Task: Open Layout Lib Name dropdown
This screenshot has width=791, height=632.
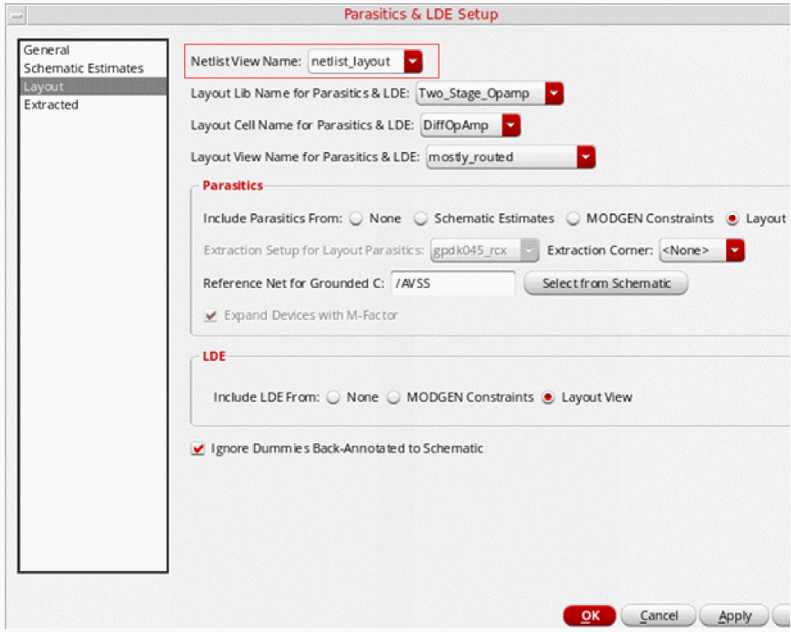Action: (x=554, y=94)
